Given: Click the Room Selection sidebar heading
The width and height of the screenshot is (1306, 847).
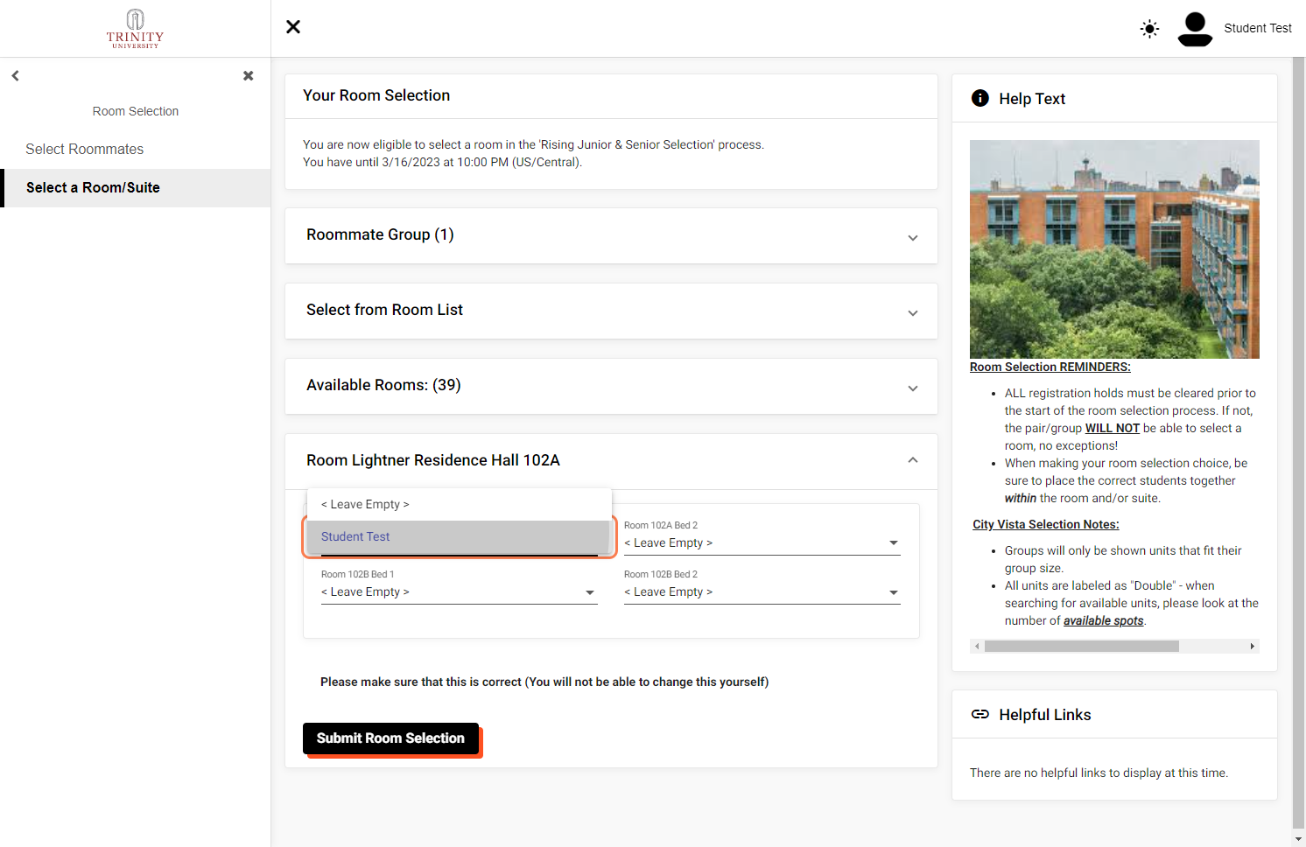Looking at the screenshot, I should [x=136, y=111].
